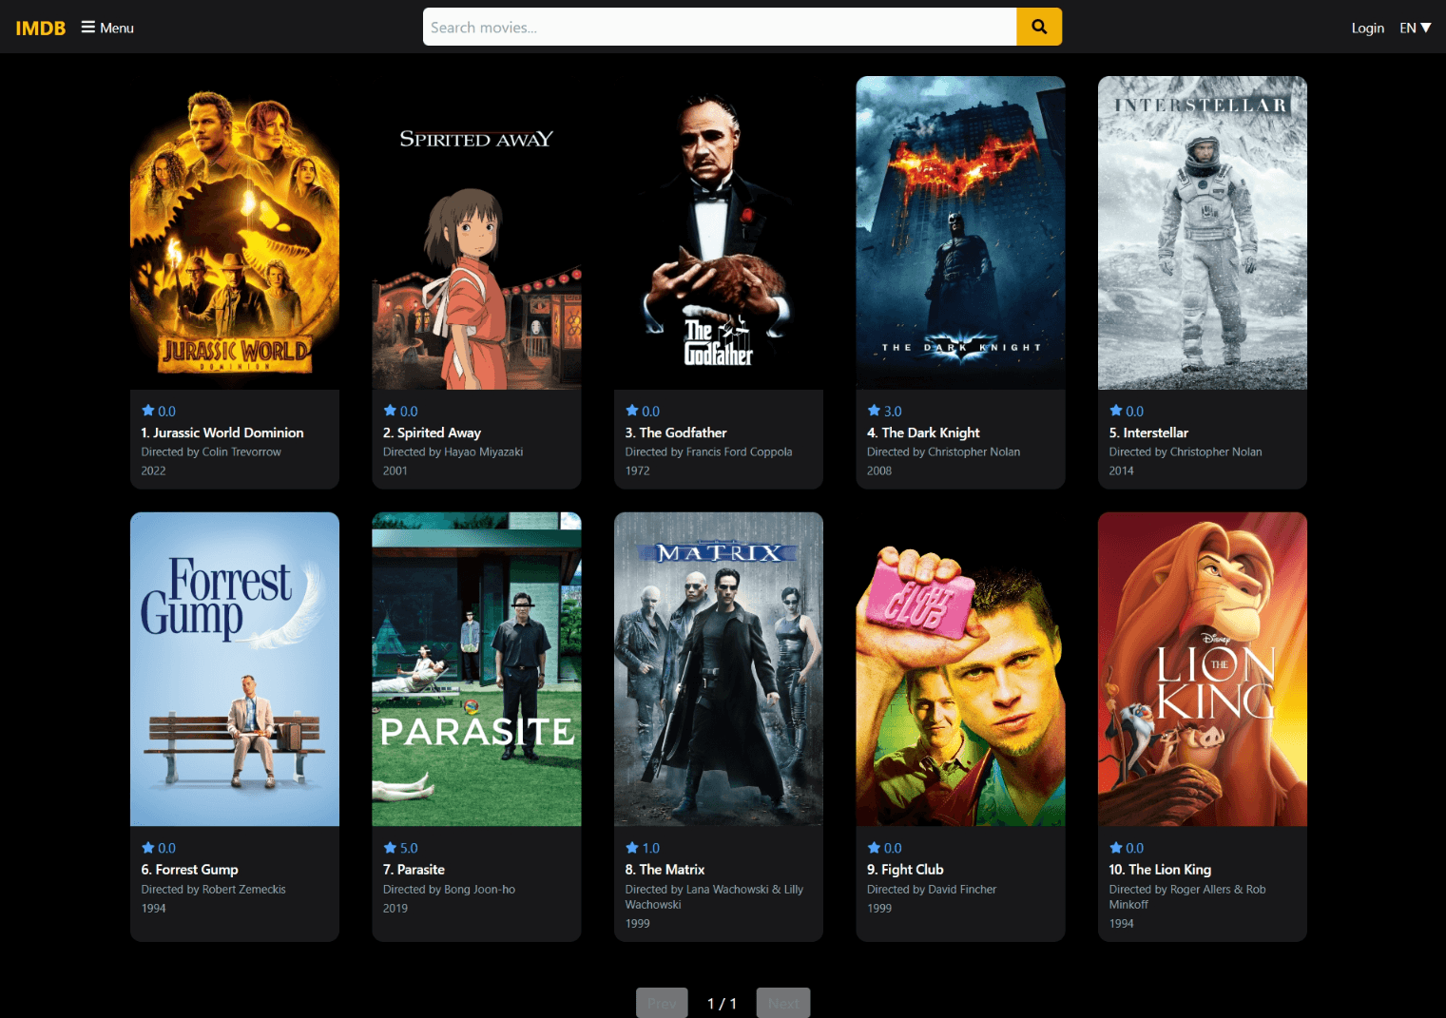
Task: Select the title 8. The Matrix
Action: click(665, 870)
